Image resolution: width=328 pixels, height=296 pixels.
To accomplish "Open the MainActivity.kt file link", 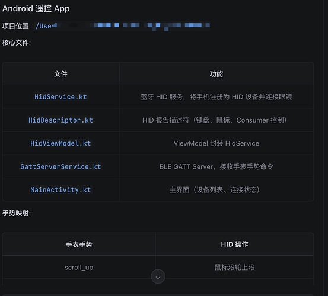I will tap(60, 190).
